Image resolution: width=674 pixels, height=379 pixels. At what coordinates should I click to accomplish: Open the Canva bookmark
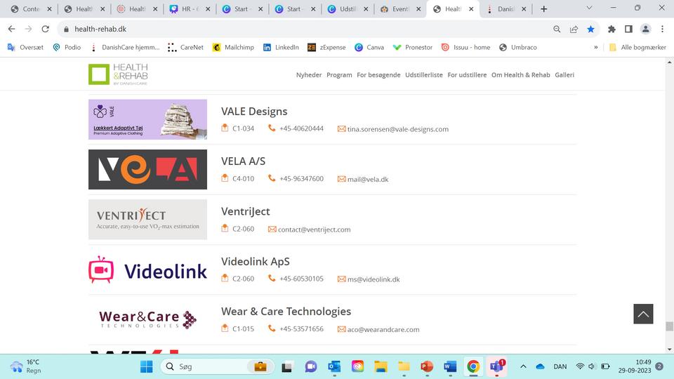pyautogui.click(x=369, y=47)
